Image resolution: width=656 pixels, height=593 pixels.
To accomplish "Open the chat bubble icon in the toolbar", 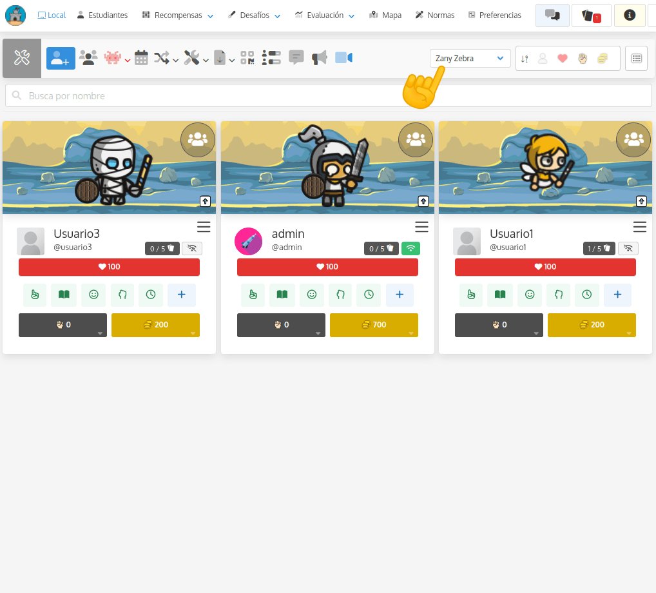I will (296, 57).
